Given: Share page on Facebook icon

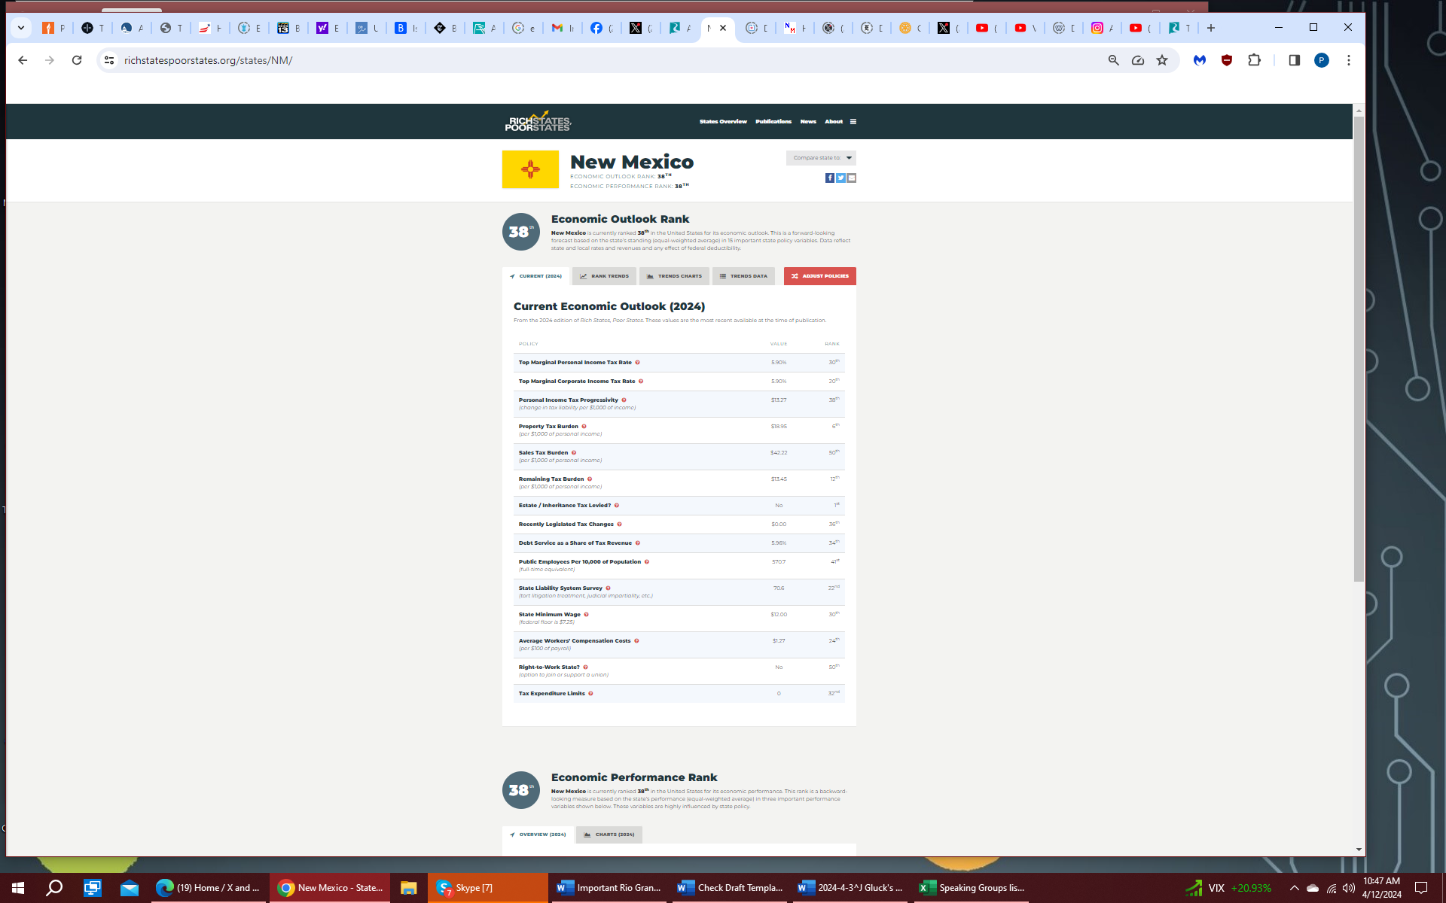Looking at the screenshot, I should 829,178.
